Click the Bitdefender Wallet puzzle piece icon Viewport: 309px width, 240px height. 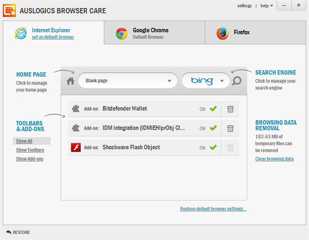[x=76, y=109]
